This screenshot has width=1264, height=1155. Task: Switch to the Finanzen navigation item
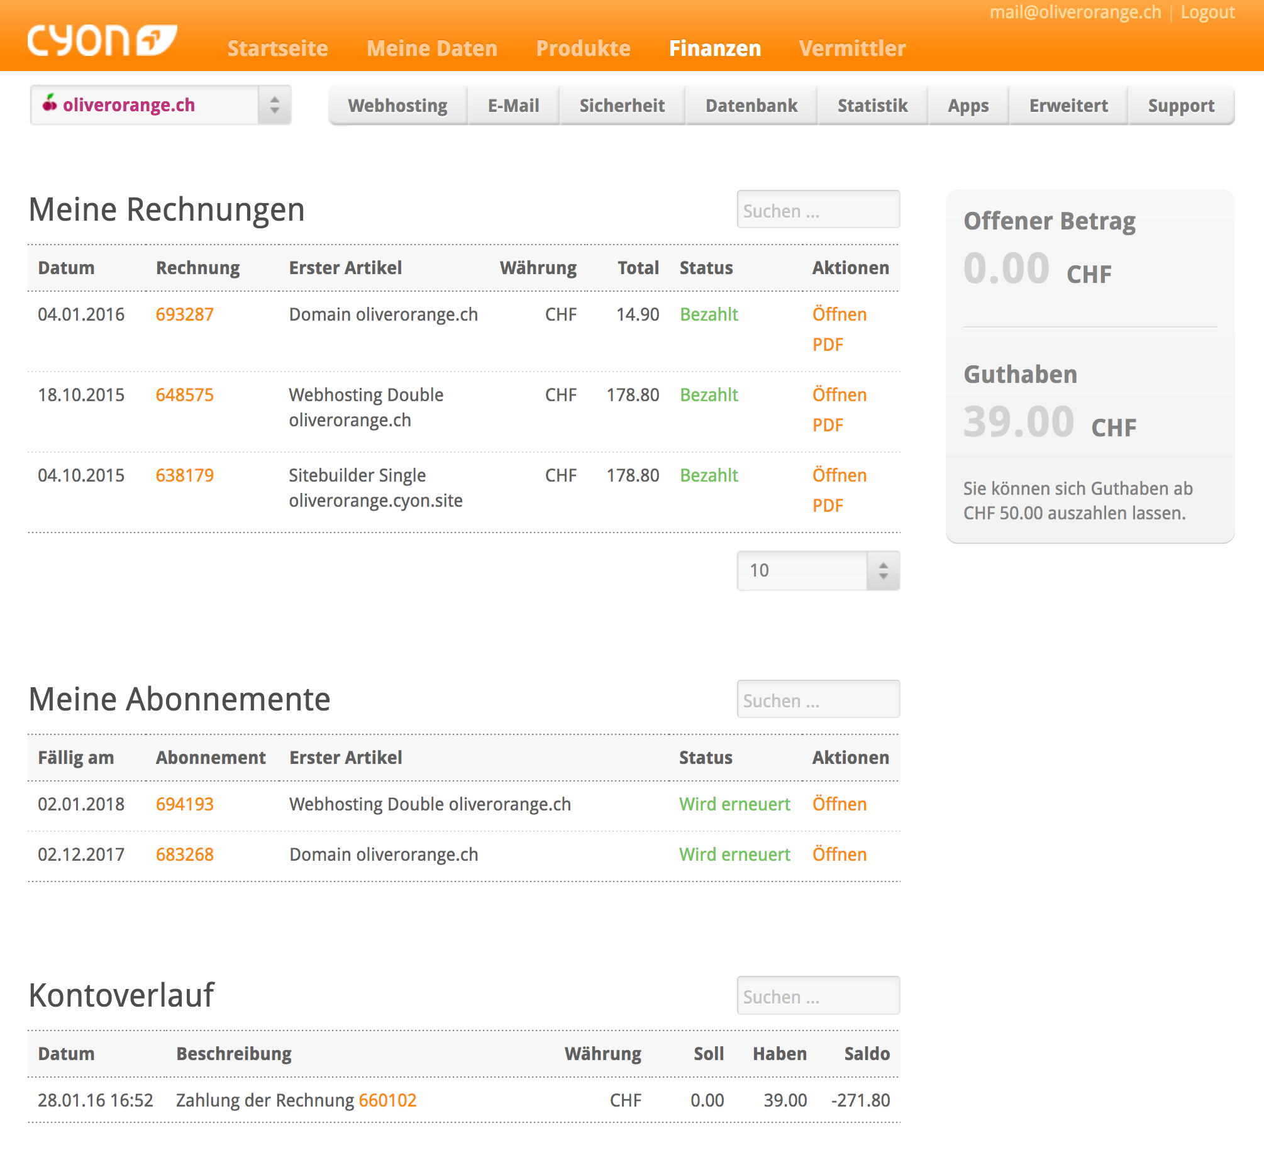714,48
